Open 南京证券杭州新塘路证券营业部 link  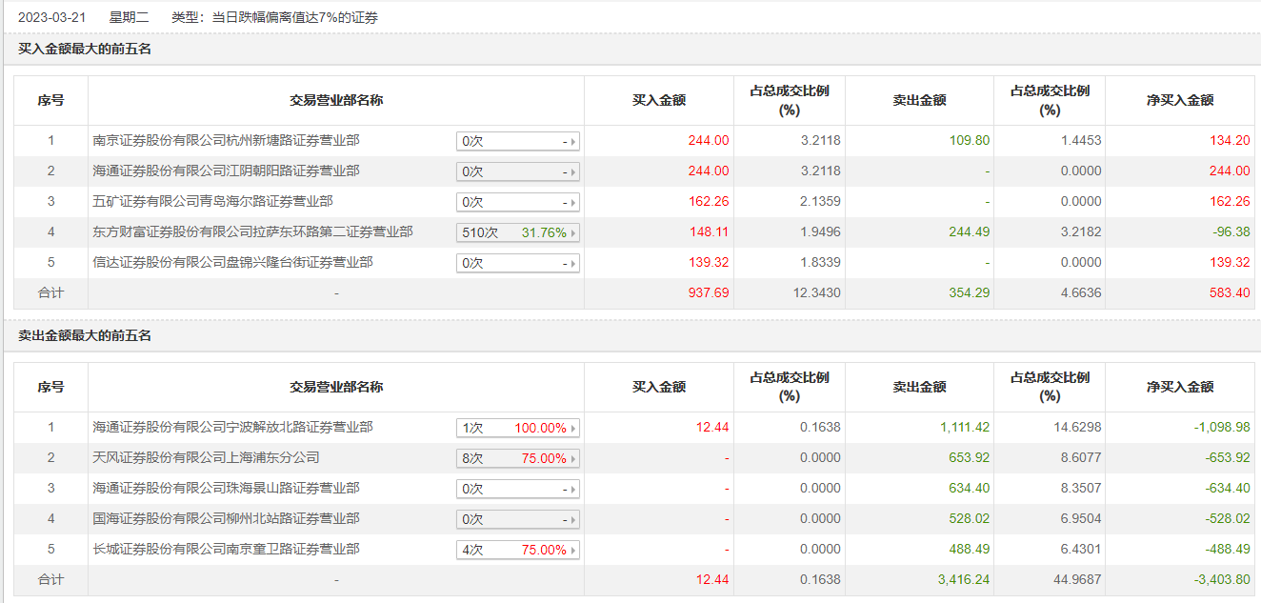coord(226,141)
